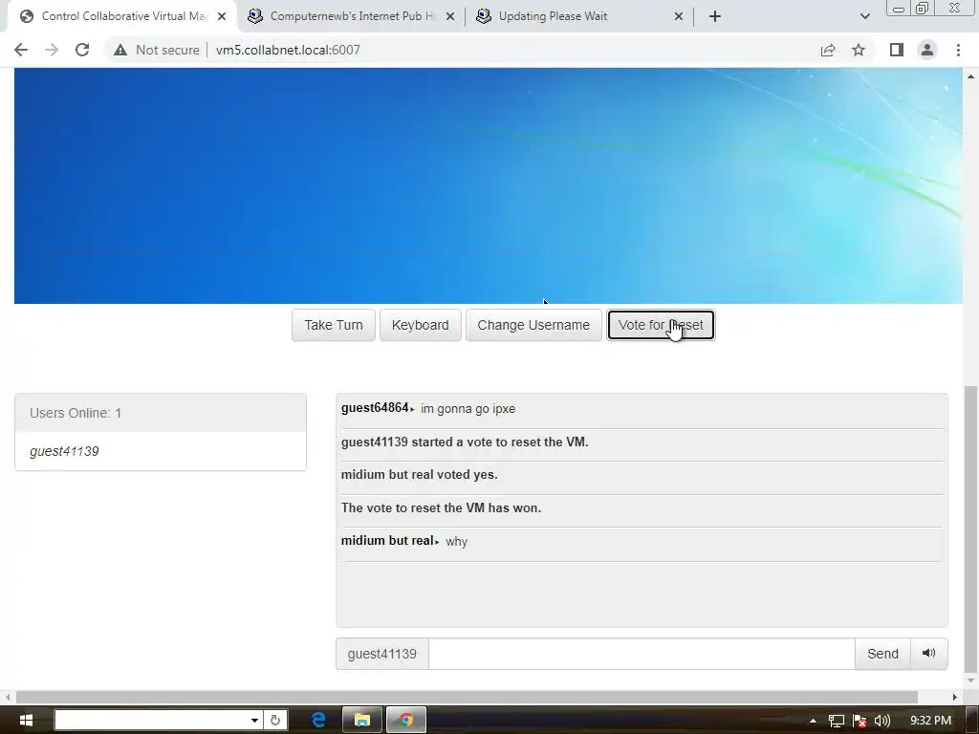Send the chat message
This screenshot has width=979, height=734.
(x=882, y=654)
